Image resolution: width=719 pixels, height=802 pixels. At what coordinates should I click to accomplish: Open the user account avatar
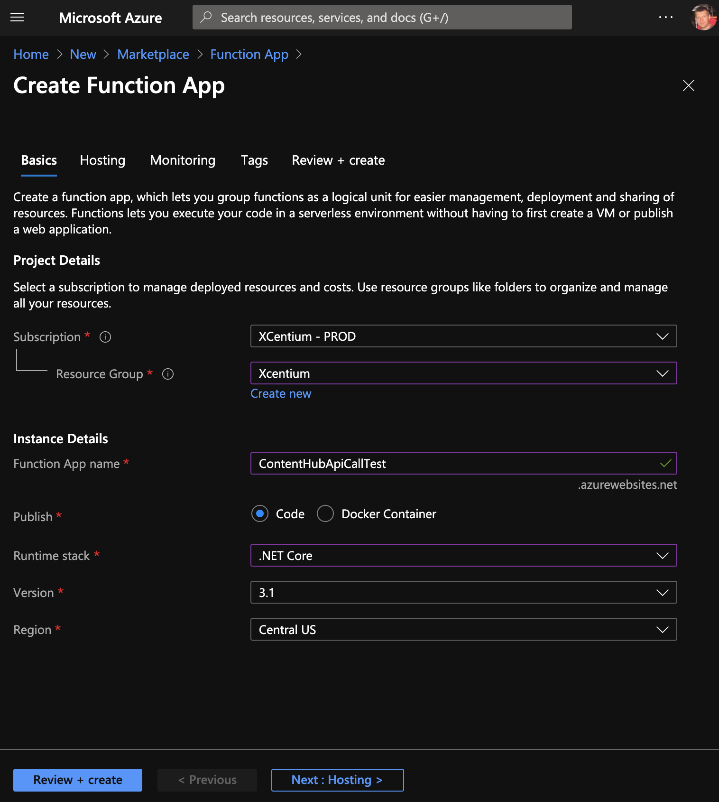[703, 17]
